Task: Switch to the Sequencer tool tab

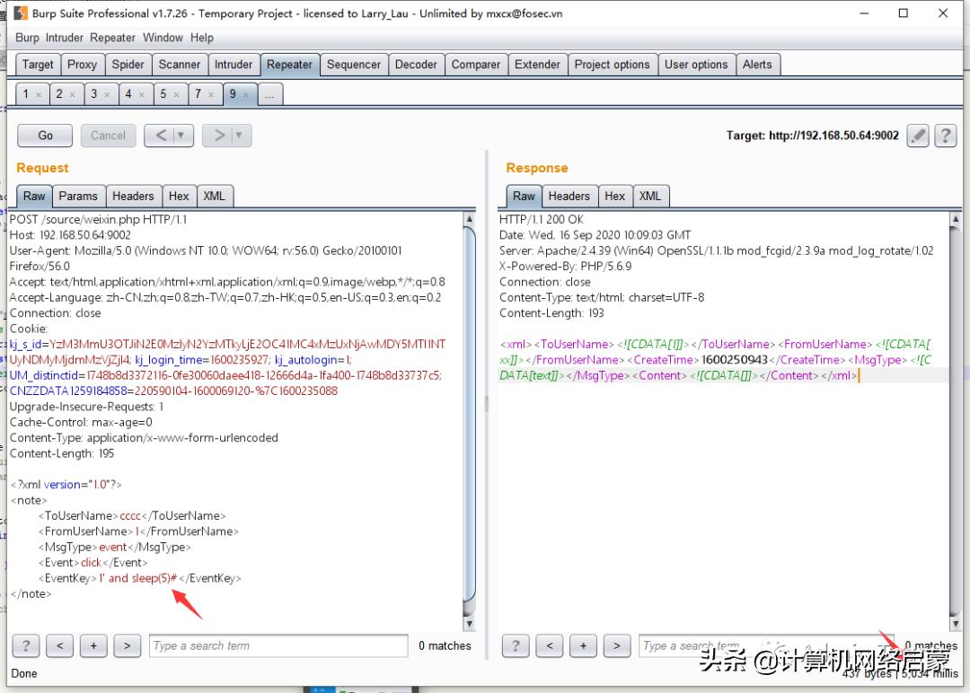Action: [354, 65]
